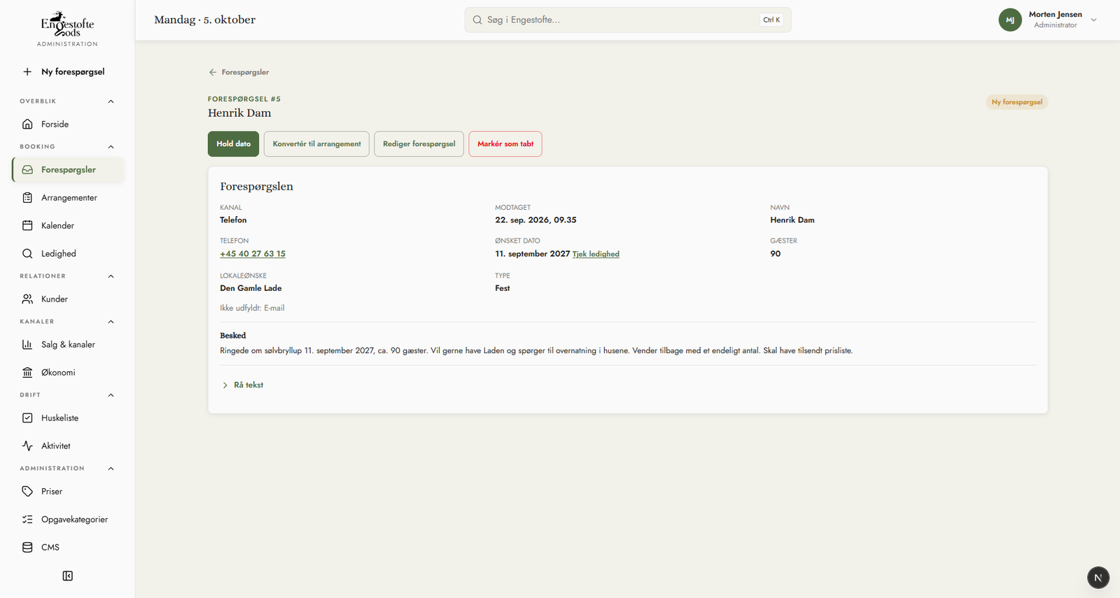Click the CMS database icon
This screenshot has width=1120, height=598.
(27, 547)
